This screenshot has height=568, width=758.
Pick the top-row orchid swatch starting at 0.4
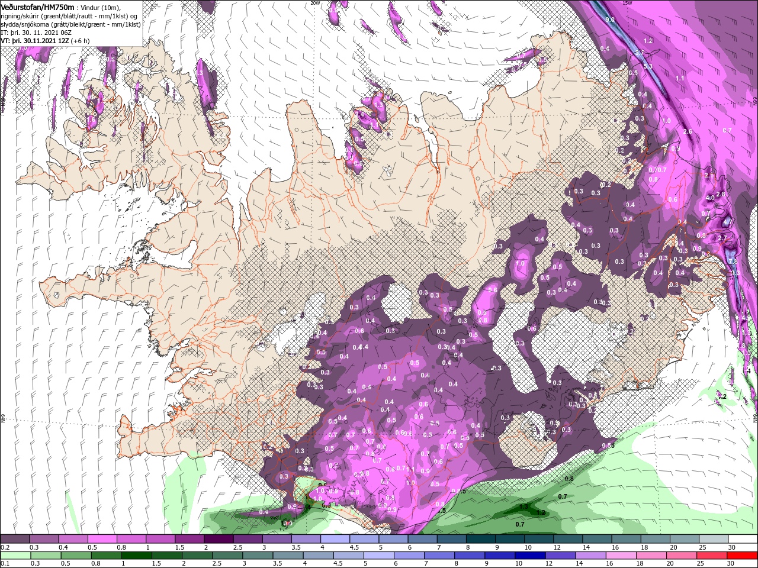point(73,539)
